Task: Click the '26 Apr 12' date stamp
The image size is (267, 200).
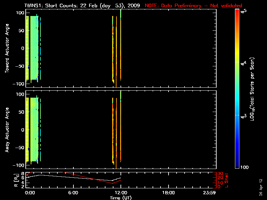Action: point(261,187)
